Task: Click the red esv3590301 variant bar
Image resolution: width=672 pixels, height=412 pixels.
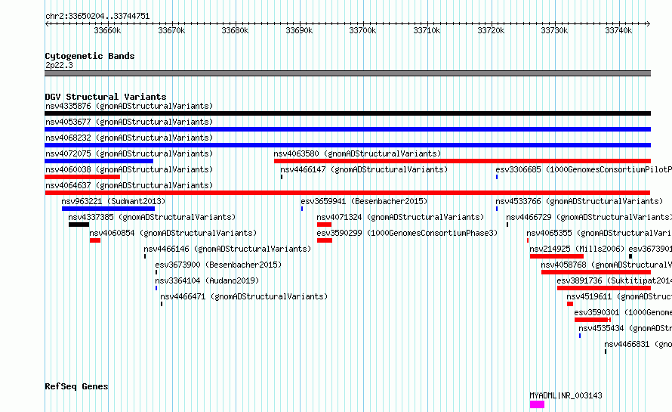Action: [x=593, y=320]
